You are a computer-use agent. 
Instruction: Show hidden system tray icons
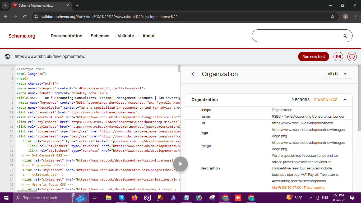click(x=311, y=198)
